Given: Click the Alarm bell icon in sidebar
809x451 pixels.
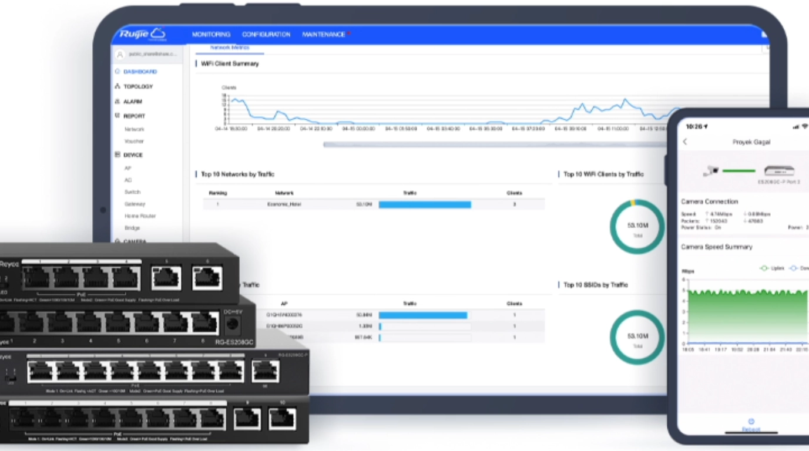Looking at the screenshot, I should tap(118, 102).
